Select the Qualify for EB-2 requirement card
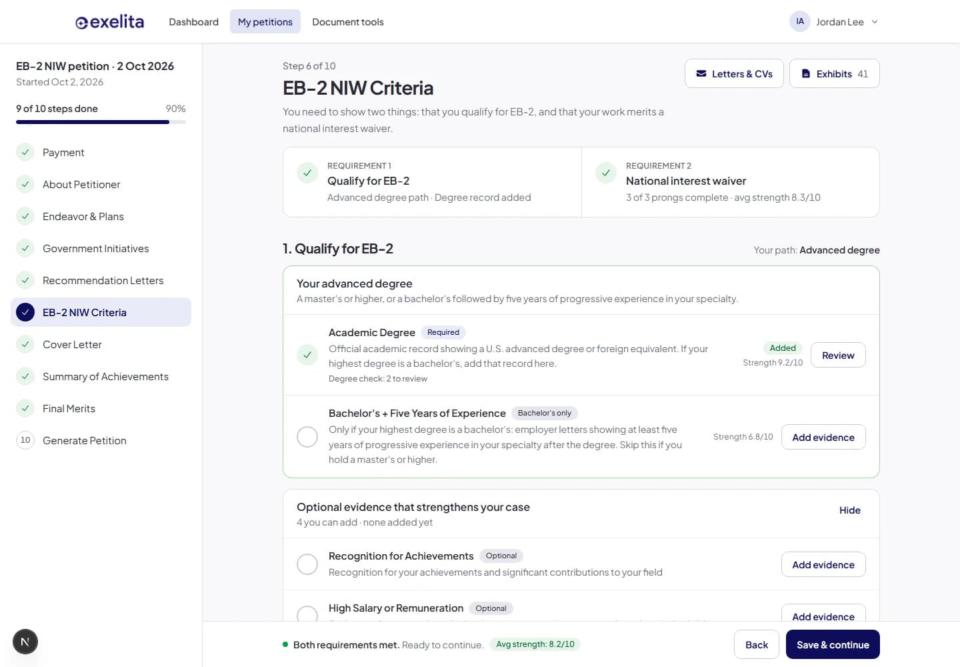 click(x=432, y=182)
